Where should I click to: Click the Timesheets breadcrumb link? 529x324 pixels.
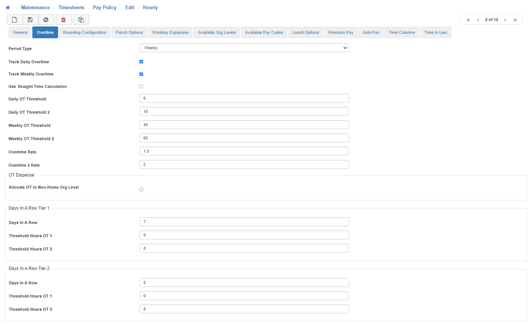(x=71, y=8)
